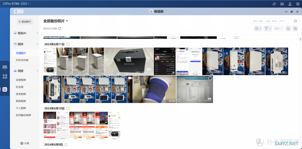The height and width of the screenshot is (149, 302).
Task: Expand the 智能AI section chevron
Action: click(37, 33)
